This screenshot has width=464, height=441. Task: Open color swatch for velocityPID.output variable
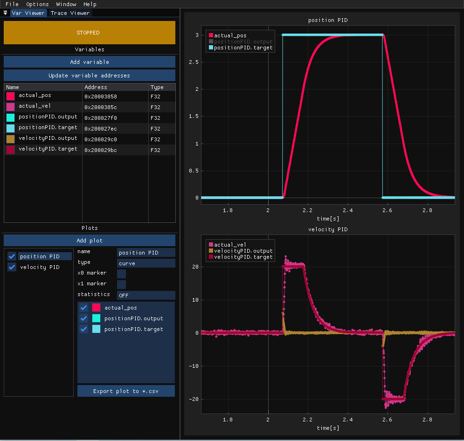pyautogui.click(x=10, y=139)
